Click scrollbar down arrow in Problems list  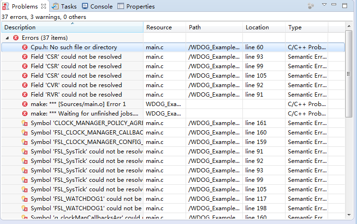349,215
